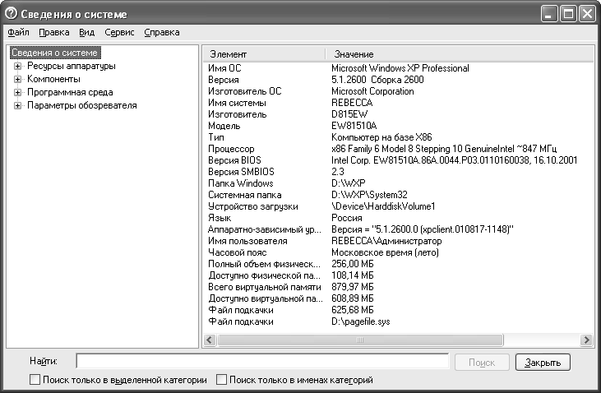The image size is (601, 393).
Task: Select the Сведения о системе root node
Action: 55,53
